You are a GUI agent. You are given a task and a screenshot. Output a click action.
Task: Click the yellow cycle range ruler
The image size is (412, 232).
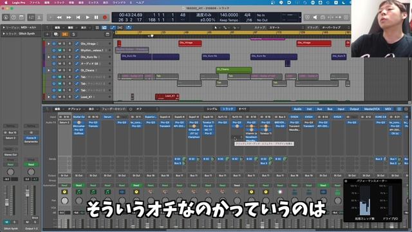[x=232, y=33]
